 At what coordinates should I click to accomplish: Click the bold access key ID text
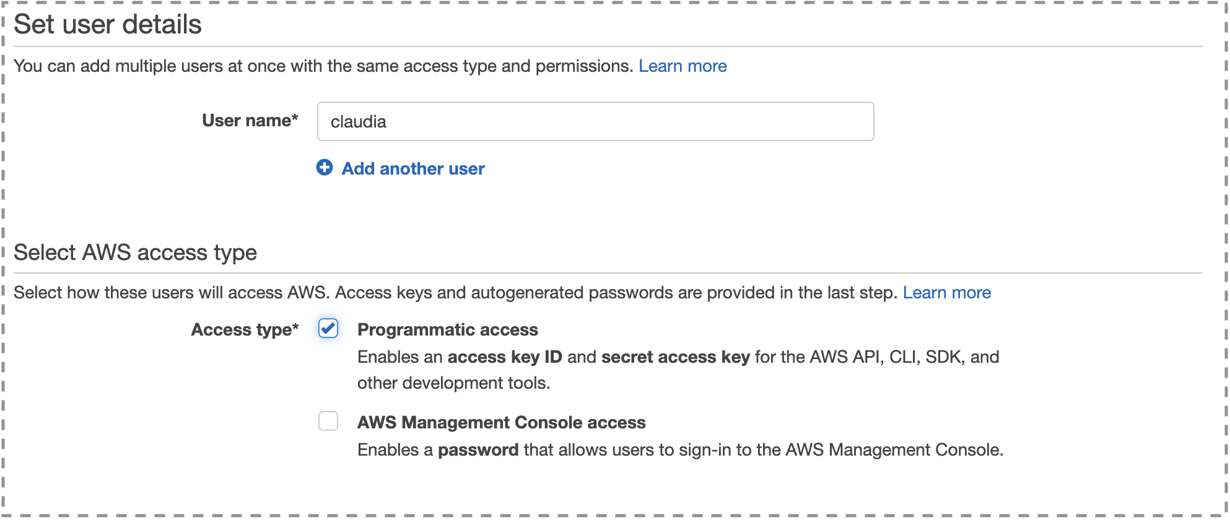pos(504,357)
